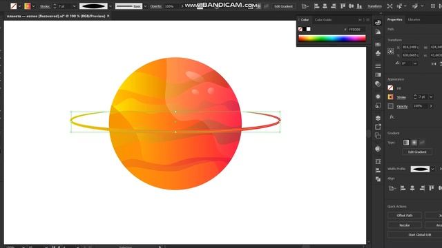Click Vertical Align Top in control bar
The height and width of the screenshot is (248, 442).
343,6
